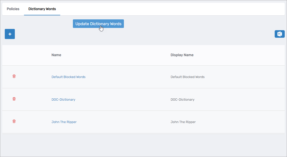Select John The Ripper display name cell
The width and height of the screenshot is (287, 157).
tap(183, 122)
